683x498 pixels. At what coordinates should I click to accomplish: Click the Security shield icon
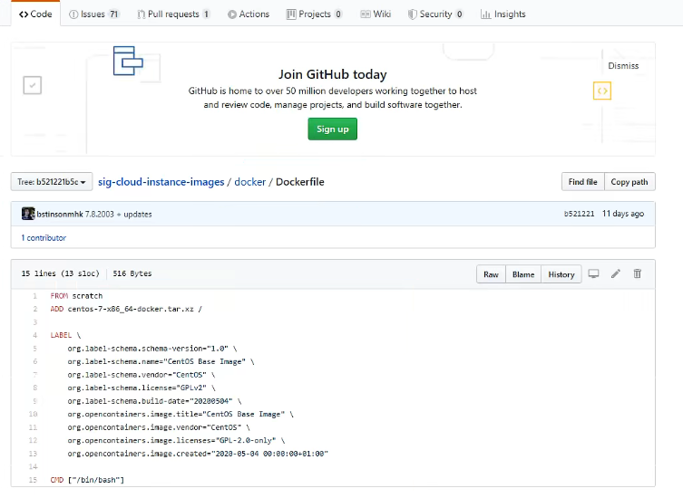click(x=412, y=14)
